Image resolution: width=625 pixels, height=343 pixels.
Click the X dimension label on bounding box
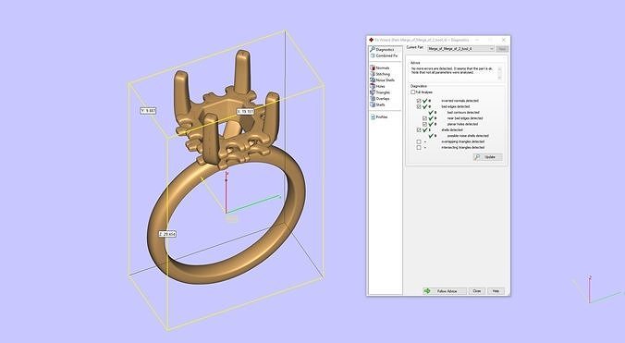click(245, 112)
